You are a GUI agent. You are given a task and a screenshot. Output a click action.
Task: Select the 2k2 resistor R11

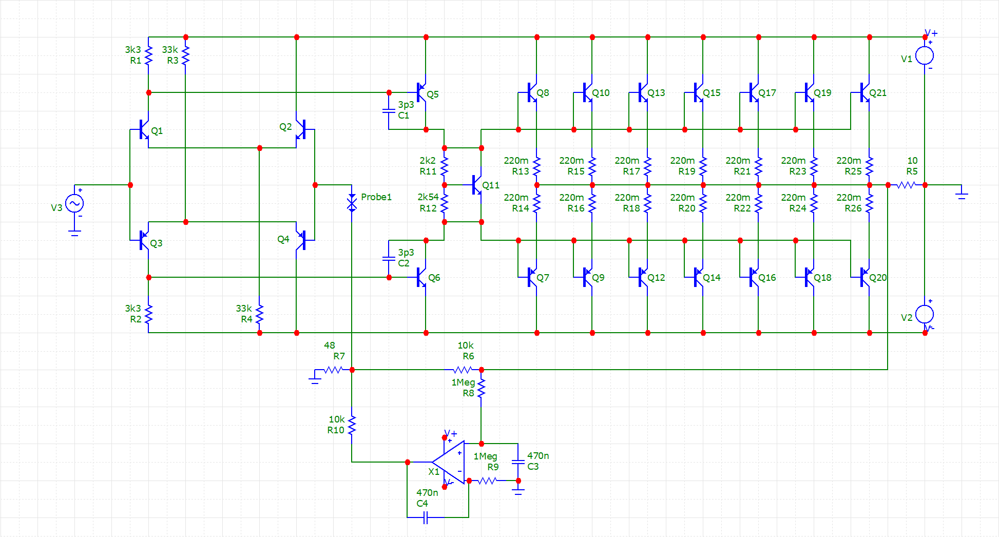[445, 166]
